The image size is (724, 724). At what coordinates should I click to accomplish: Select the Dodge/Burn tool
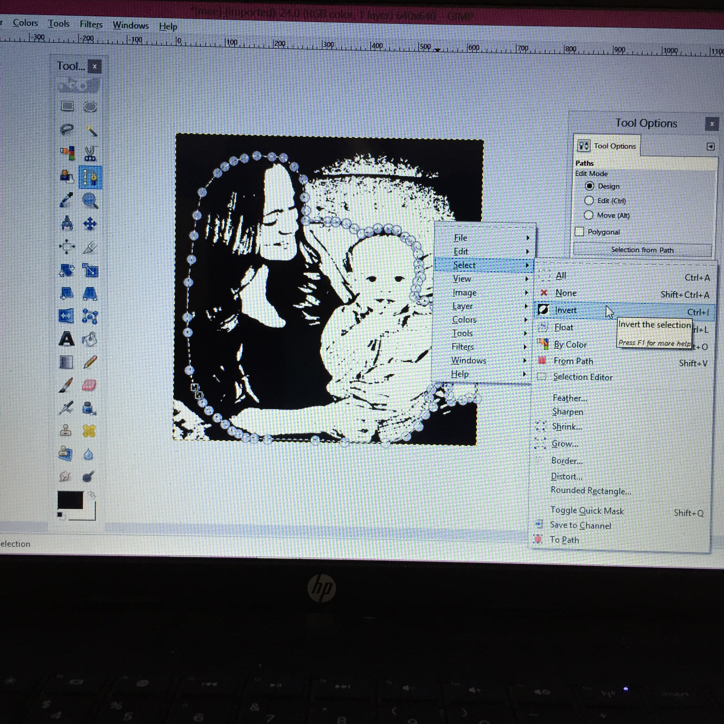pyautogui.click(x=88, y=477)
